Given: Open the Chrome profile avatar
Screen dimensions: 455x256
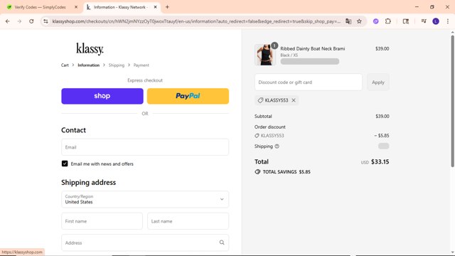Looking at the screenshot, I should point(436,21).
